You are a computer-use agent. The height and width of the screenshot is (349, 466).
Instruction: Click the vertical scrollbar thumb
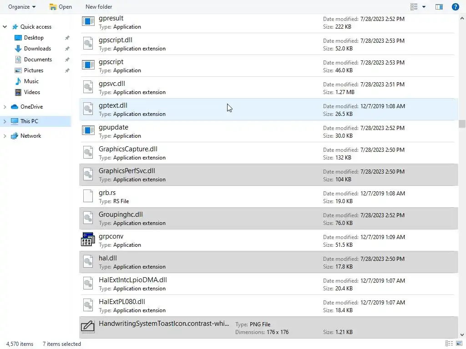pos(462,124)
